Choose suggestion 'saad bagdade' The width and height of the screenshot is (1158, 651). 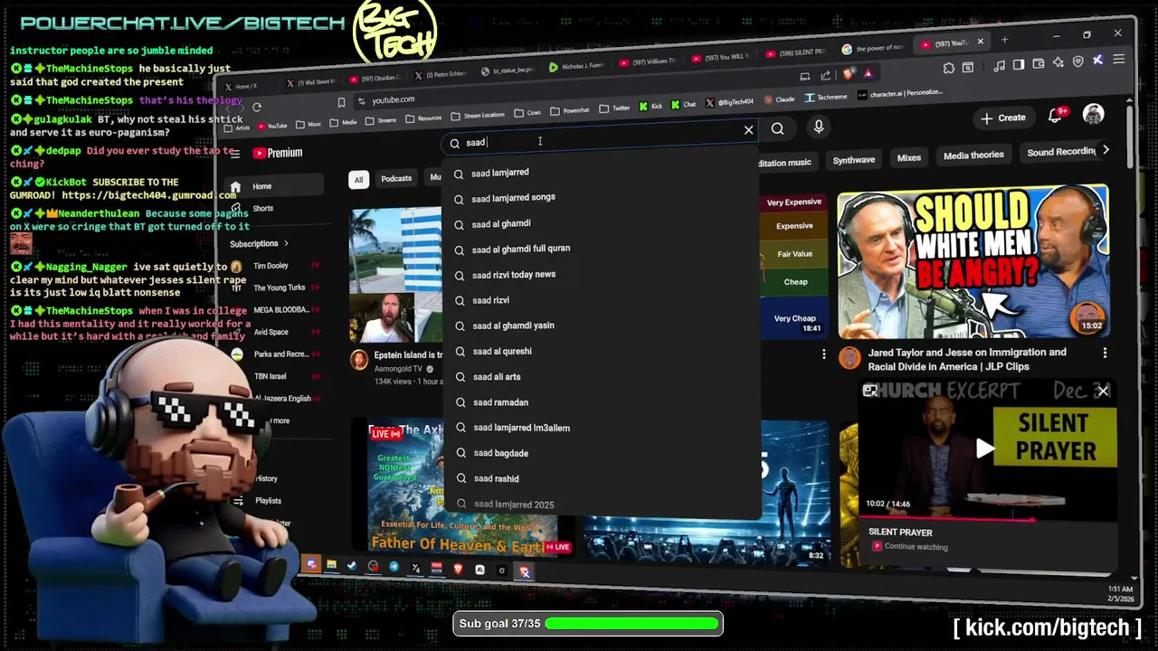(602, 453)
